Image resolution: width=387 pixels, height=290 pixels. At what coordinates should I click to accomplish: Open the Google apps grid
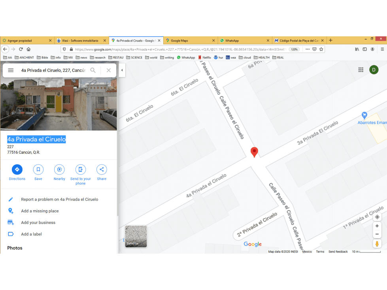pyautogui.click(x=361, y=70)
